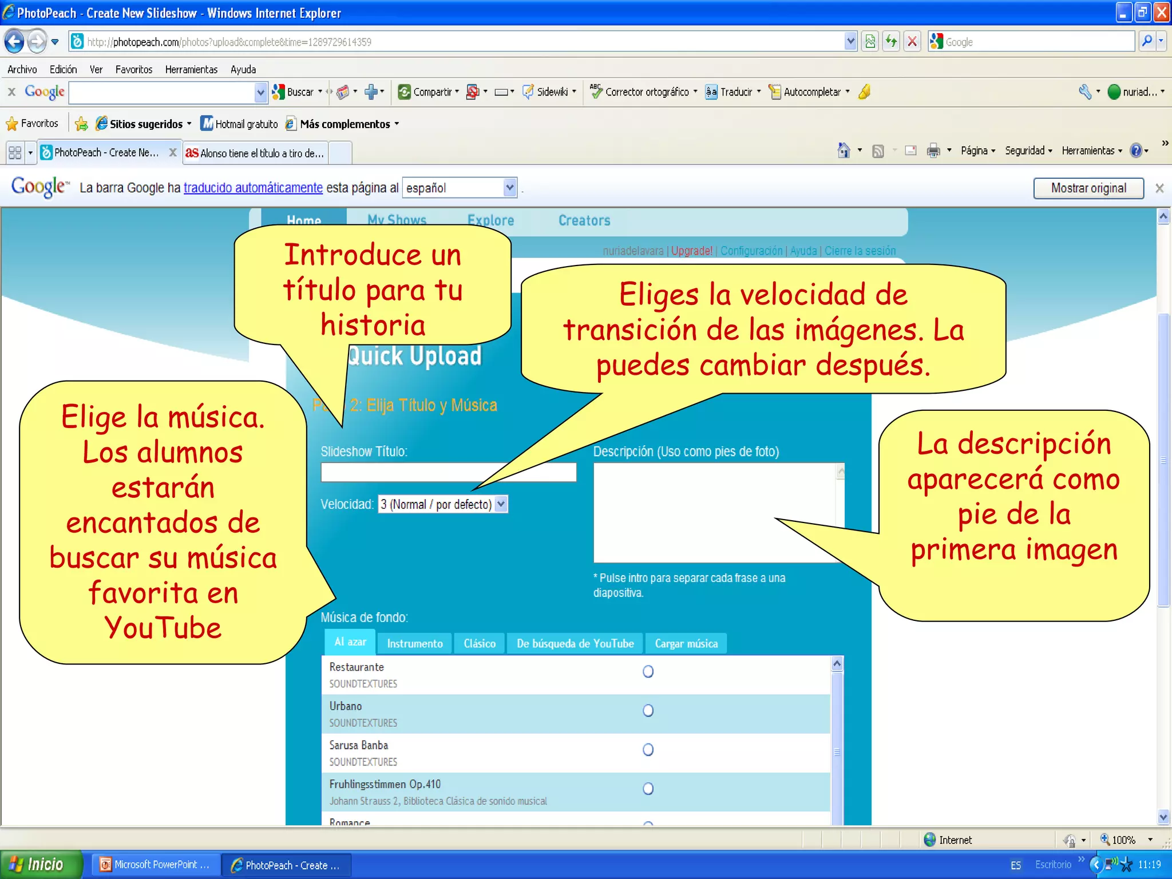
Task: Click the page zoom level 100% control
Action: click(1123, 840)
